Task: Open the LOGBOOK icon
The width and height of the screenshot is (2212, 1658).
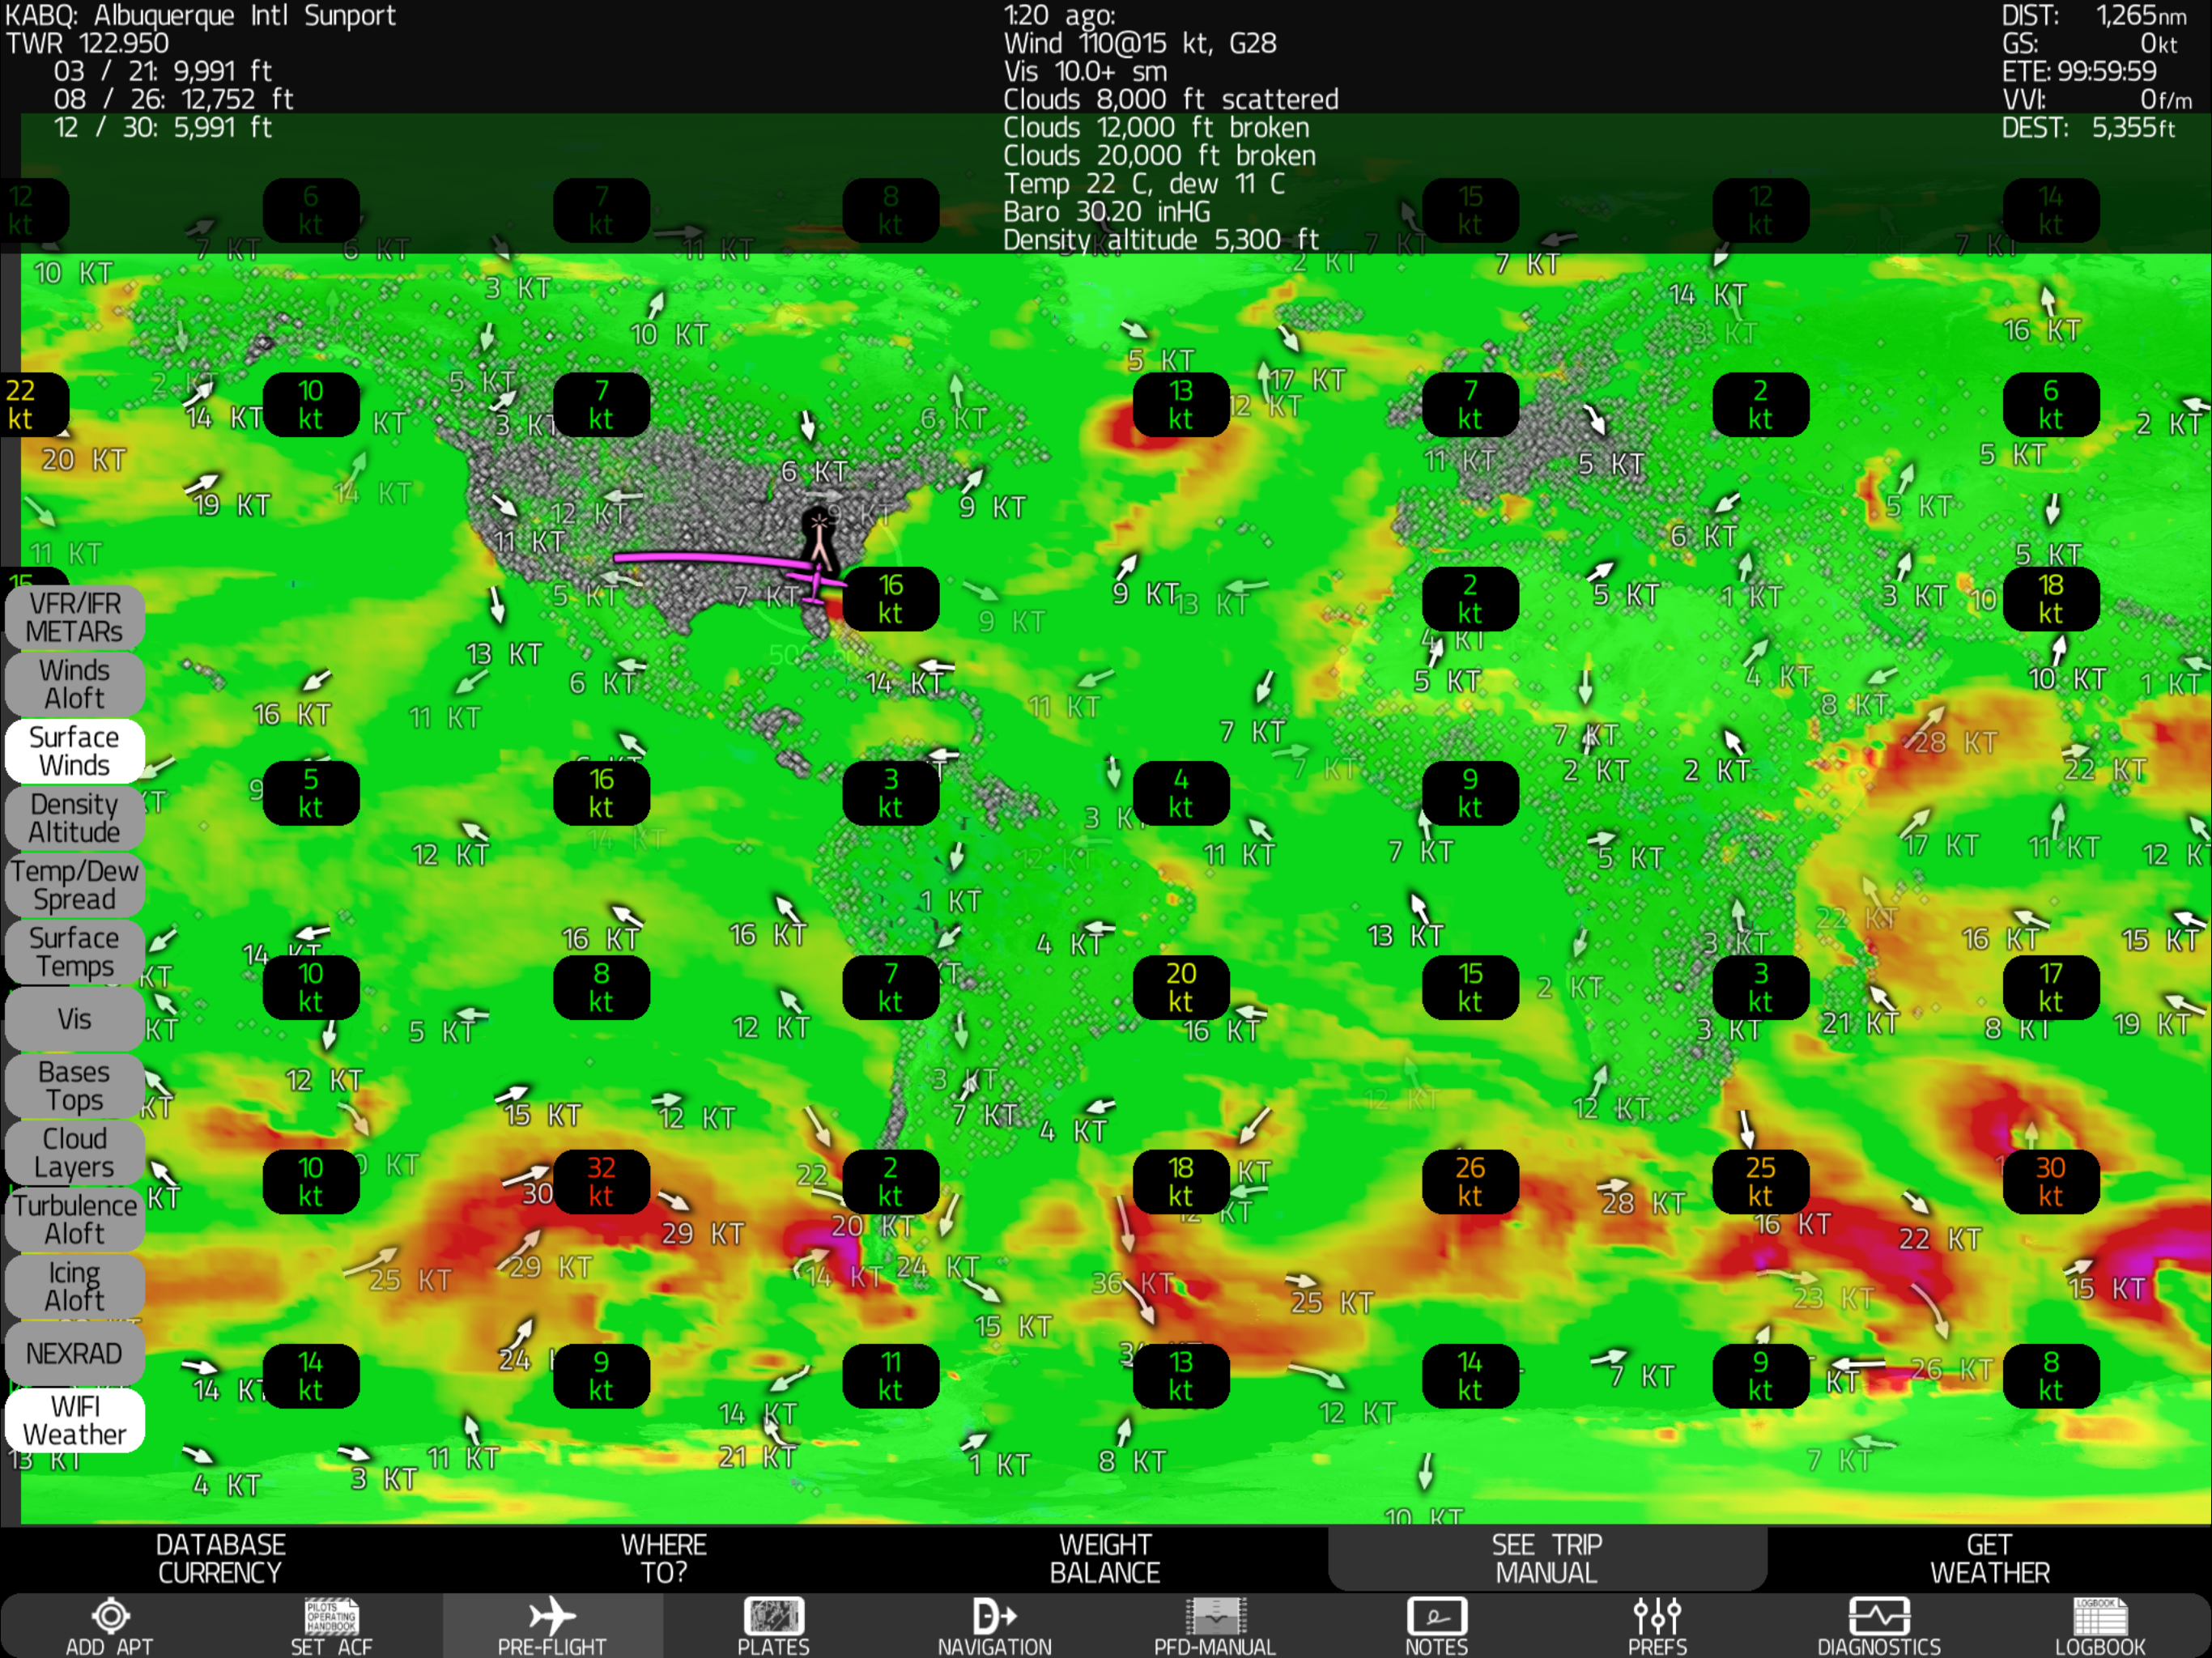Action: tap(2100, 1616)
